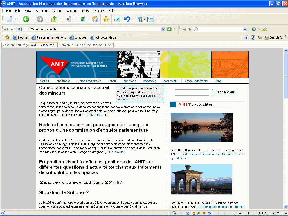Open Favorites with the yellow star icon

click(106, 19)
